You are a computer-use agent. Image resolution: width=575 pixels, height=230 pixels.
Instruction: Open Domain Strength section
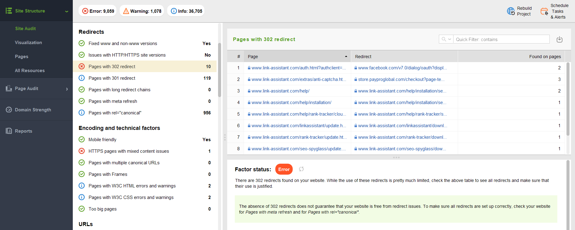33,110
